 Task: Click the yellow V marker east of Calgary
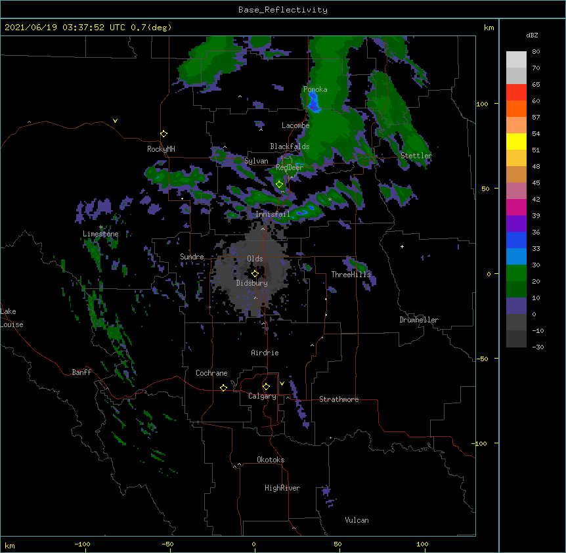[x=282, y=384]
